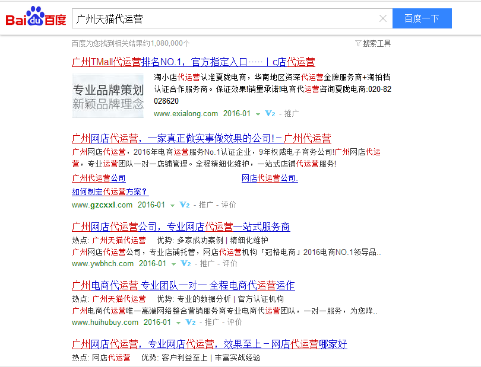Image resolution: width=481 pixels, height=367 pixels.
Task: Click text 优势: 客户利益至上 | 丰富实战经验
Action: pos(201,358)
